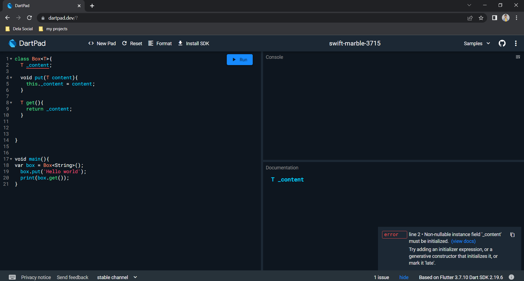Click the return statement on line 9
Image resolution: width=524 pixels, height=281 pixels.
[49, 109]
